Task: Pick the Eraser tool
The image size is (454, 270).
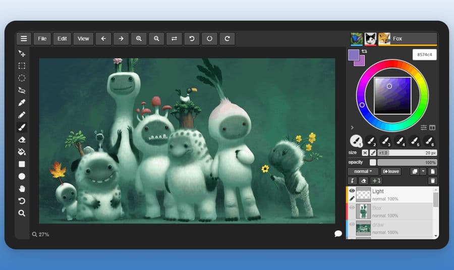Action: 22,139
